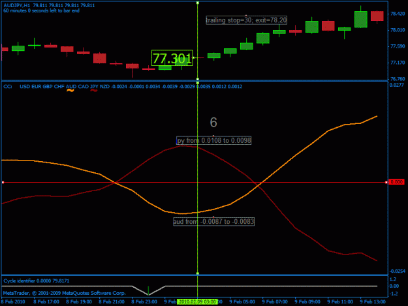Click the left handle of the red zero line
Screen dimensions: 408x306
(3, 182)
